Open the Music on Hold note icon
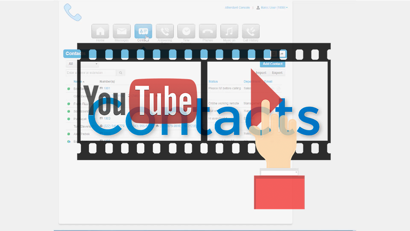 click(x=229, y=31)
